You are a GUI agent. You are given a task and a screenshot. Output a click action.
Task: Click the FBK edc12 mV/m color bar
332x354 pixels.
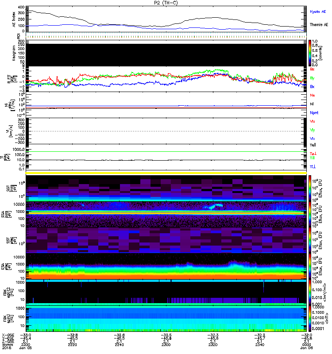tap(310, 292)
